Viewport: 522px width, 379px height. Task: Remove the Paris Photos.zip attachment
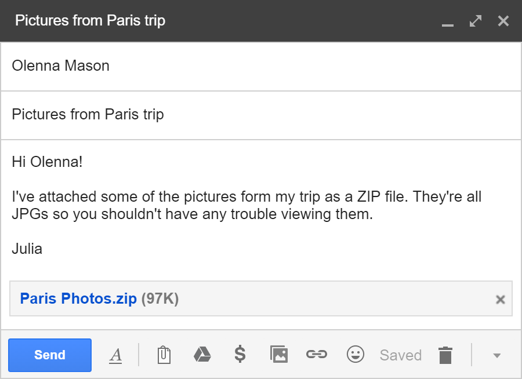coord(500,300)
